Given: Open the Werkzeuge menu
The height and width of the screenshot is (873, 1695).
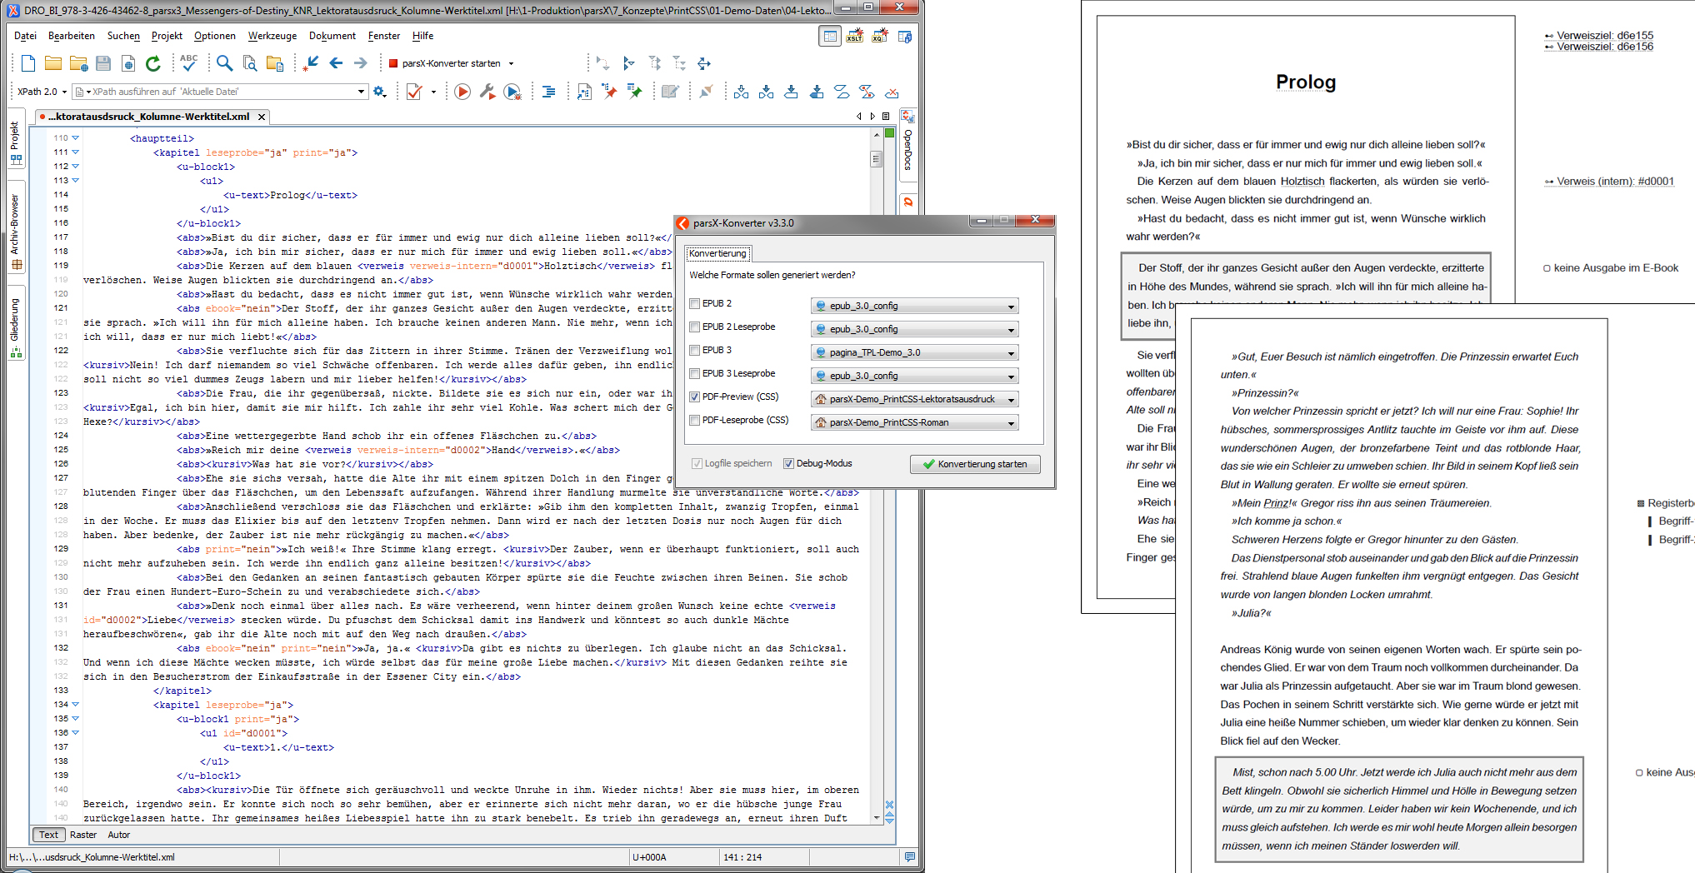Looking at the screenshot, I should (272, 36).
